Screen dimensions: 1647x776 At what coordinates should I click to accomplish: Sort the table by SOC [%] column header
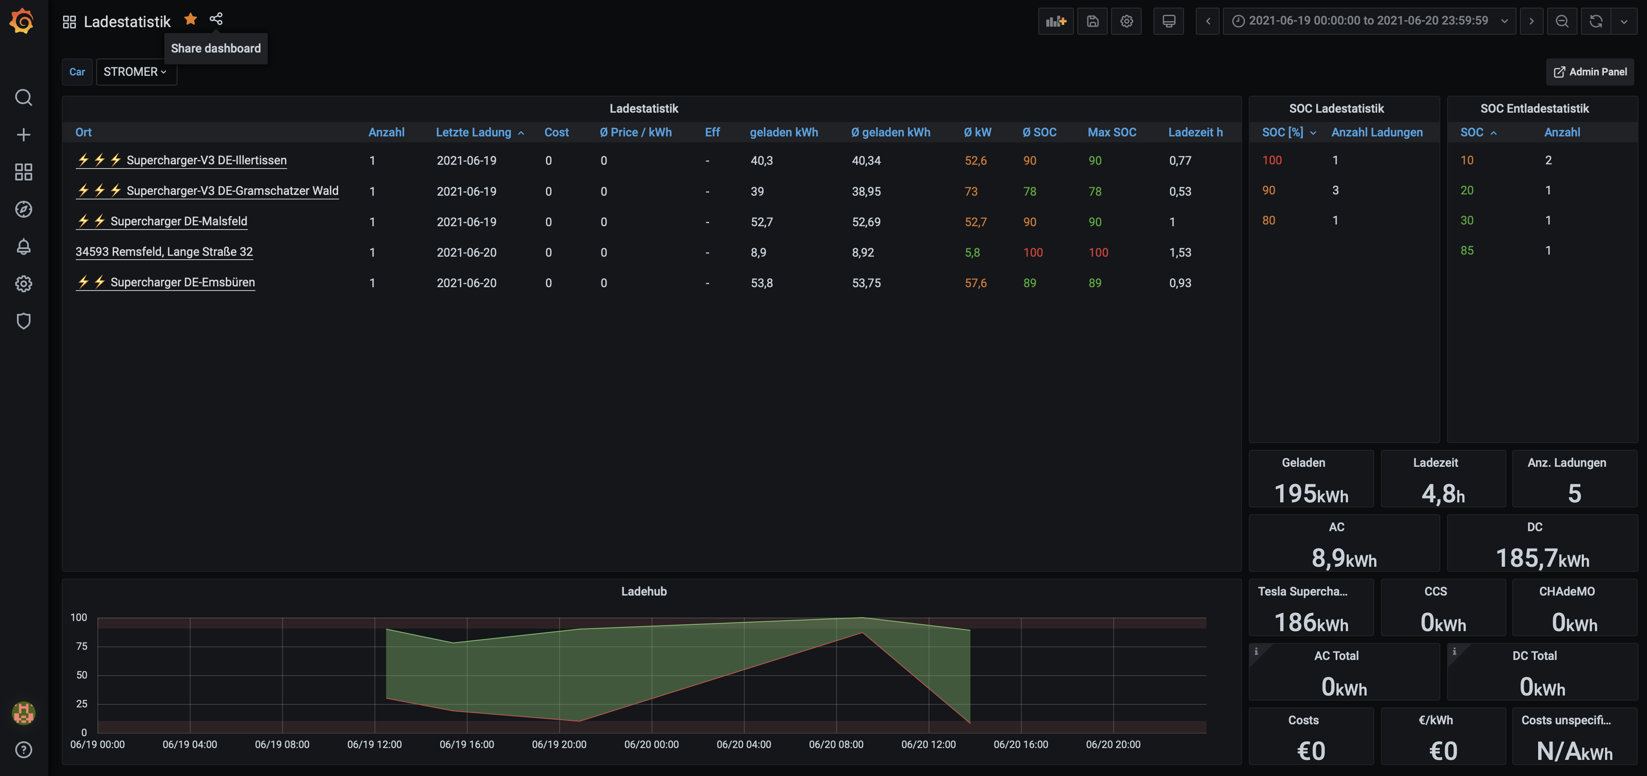[1282, 132]
